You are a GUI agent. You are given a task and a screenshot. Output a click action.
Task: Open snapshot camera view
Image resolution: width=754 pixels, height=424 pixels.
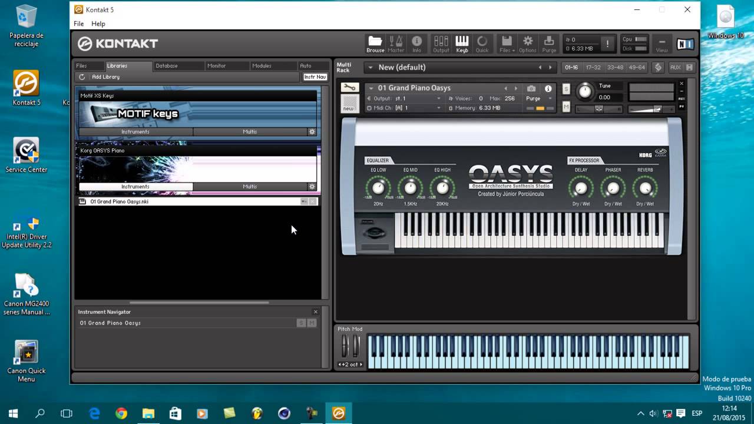(x=531, y=88)
